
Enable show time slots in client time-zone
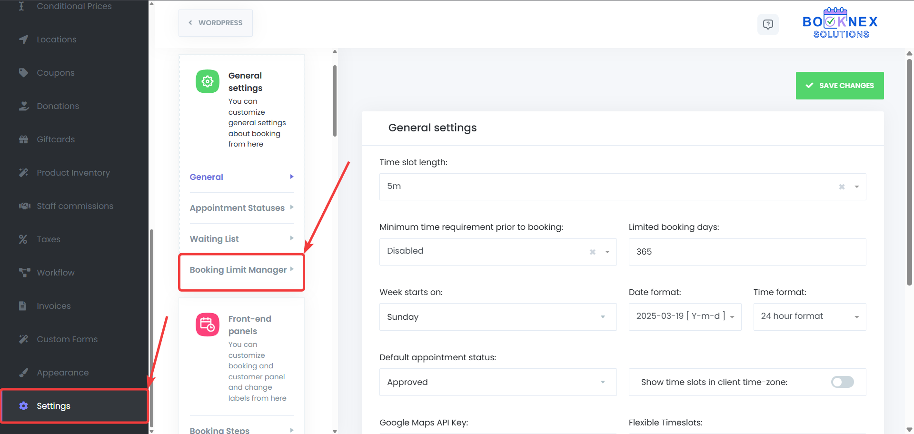click(x=842, y=382)
